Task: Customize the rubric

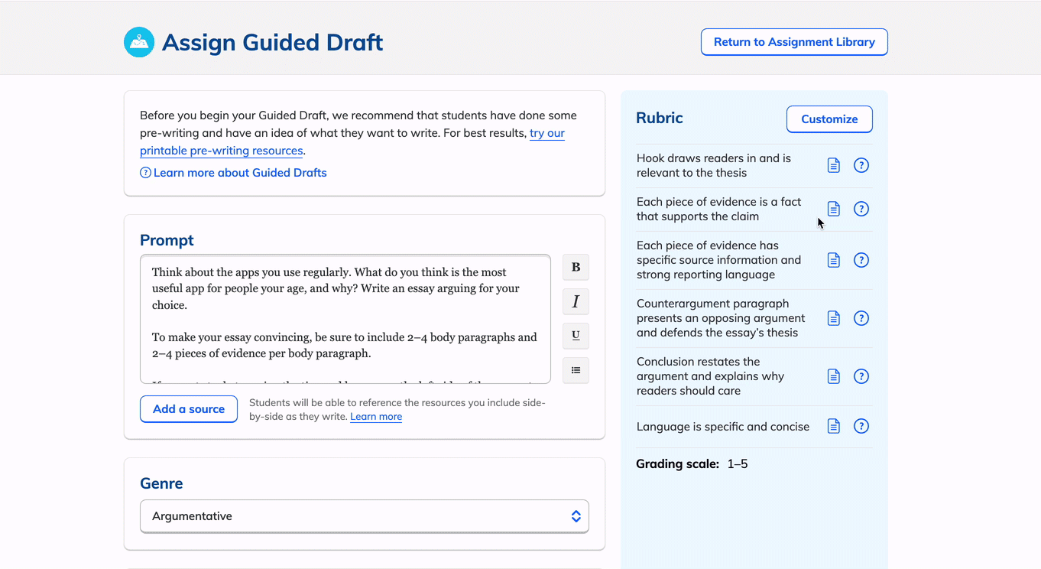Action: click(829, 119)
